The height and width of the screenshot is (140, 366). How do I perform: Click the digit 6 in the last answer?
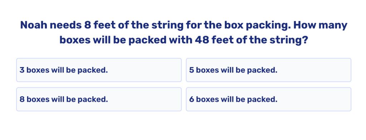click(192, 99)
